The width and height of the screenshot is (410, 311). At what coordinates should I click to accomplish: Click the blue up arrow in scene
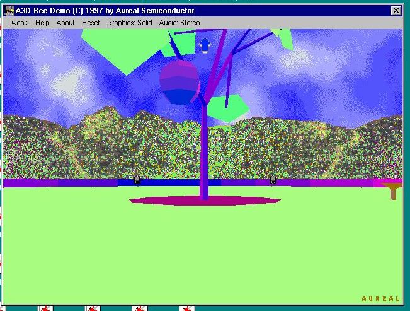coord(205,45)
